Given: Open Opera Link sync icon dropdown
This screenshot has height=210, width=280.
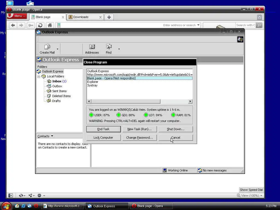Looking at the screenshot, I should click(22, 196).
